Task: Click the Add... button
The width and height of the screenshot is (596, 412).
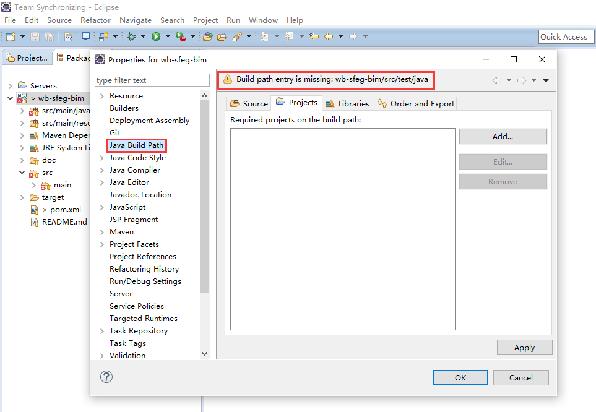Action: [x=503, y=137]
